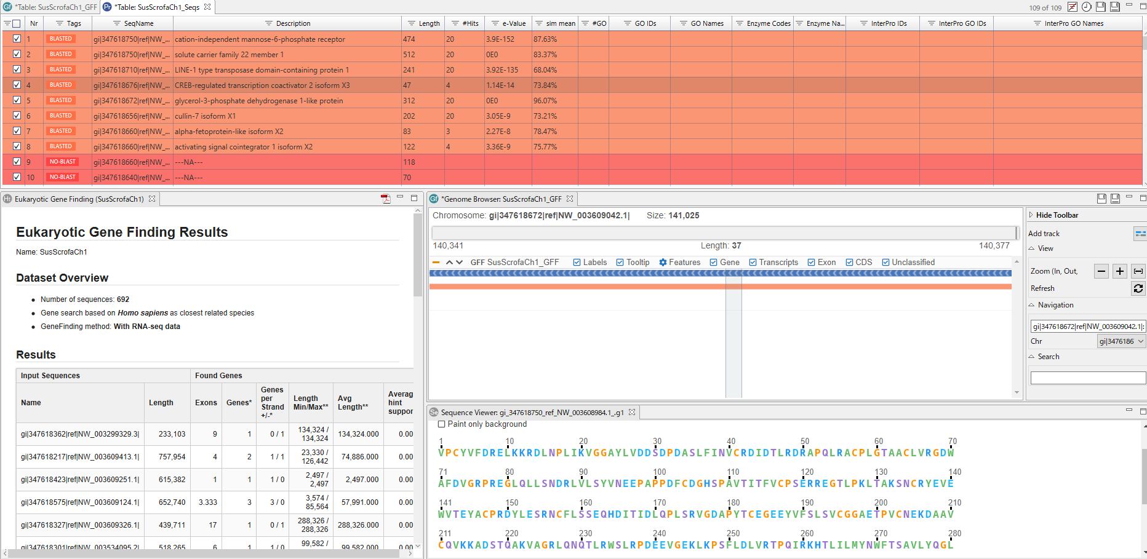Click the Add track icon button
Image resolution: width=1147 pixels, height=559 pixels.
click(x=1140, y=234)
